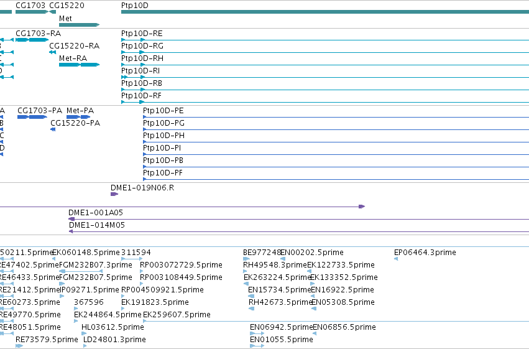
Task: Click the EK060148.5prime EST
Action: (x=86, y=253)
